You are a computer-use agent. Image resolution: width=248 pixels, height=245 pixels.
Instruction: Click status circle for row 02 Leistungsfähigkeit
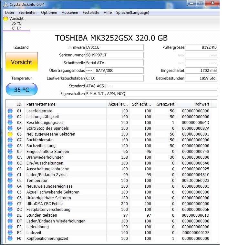click(10, 117)
